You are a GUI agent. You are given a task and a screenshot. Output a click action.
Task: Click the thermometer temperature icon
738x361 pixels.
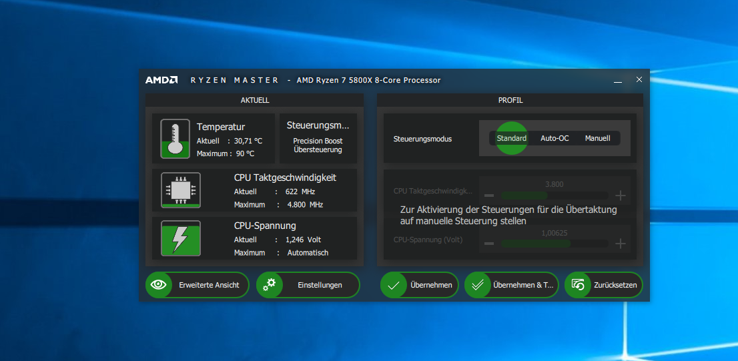175,138
